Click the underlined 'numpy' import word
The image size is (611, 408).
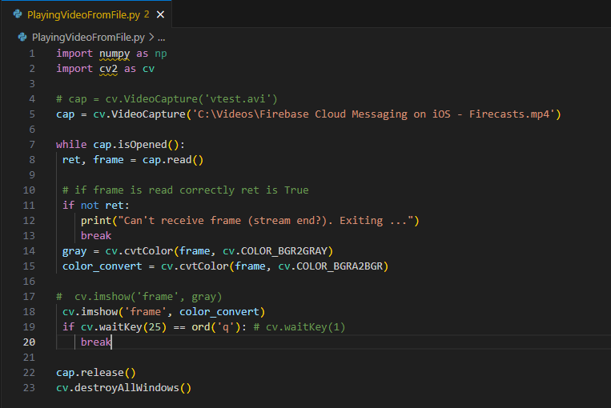click(x=115, y=54)
